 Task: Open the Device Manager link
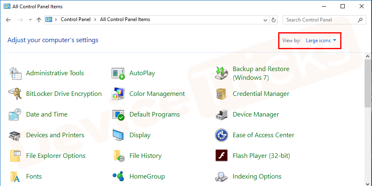point(256,114)
